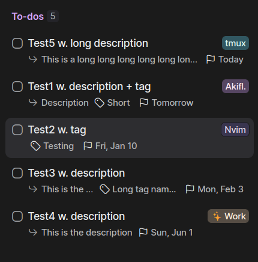Screen dimensions: 258x262
Task: Tick the Test2 w. tag checkbox
Action: coord(17,130)
